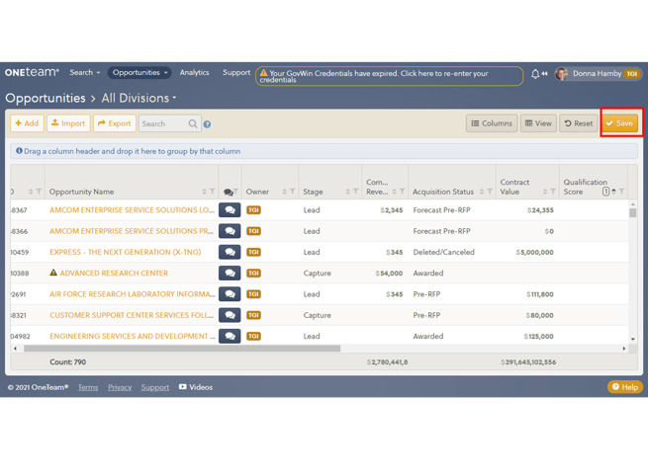
Task: Open comments for Engineering Services and Development row
Action: click(x=230, y=336)
